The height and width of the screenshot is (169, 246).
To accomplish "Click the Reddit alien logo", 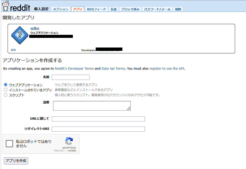I will (6, 6).
